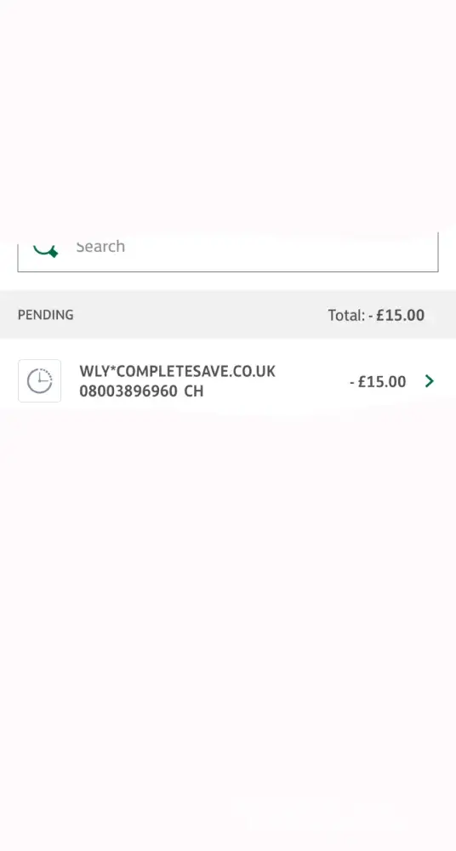Tap the green magnifying glass search icon
The height and width of the screenshot is (851, 456).
pos(46,249)
